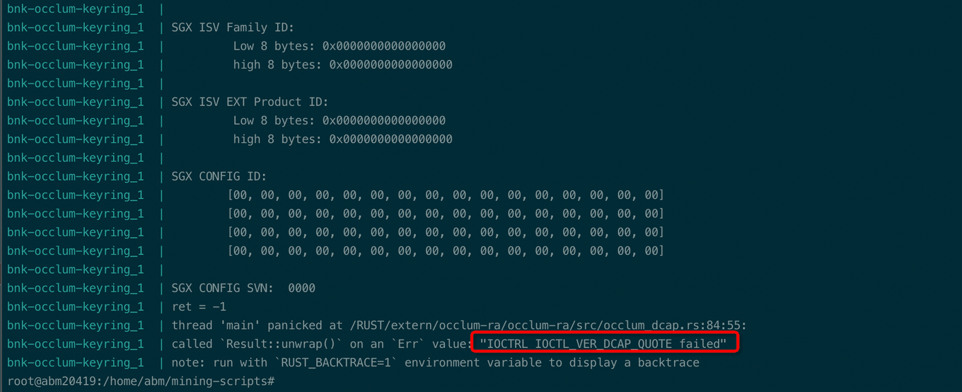Click the "SGX ISV EXT Product ID:" heading
Image resolution: width=962 pixels, height=392 pixels.
pyautogui.click(x=250, y=102)
